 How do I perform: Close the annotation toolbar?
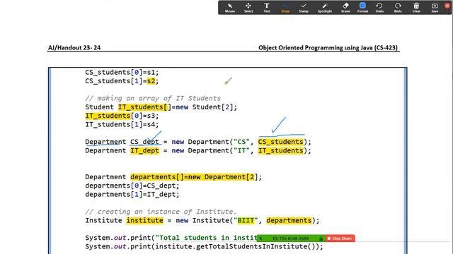[447, 6]
